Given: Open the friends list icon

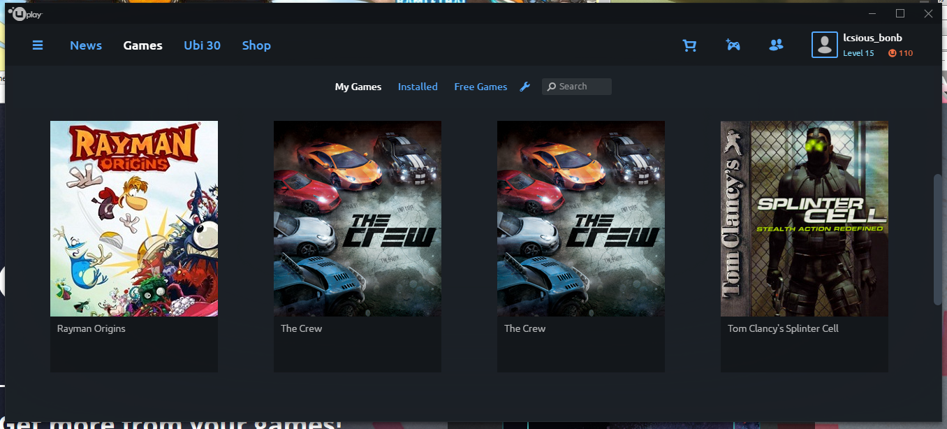Looking at the screenshot, I should pyautogui.click(x=776, y=45).
